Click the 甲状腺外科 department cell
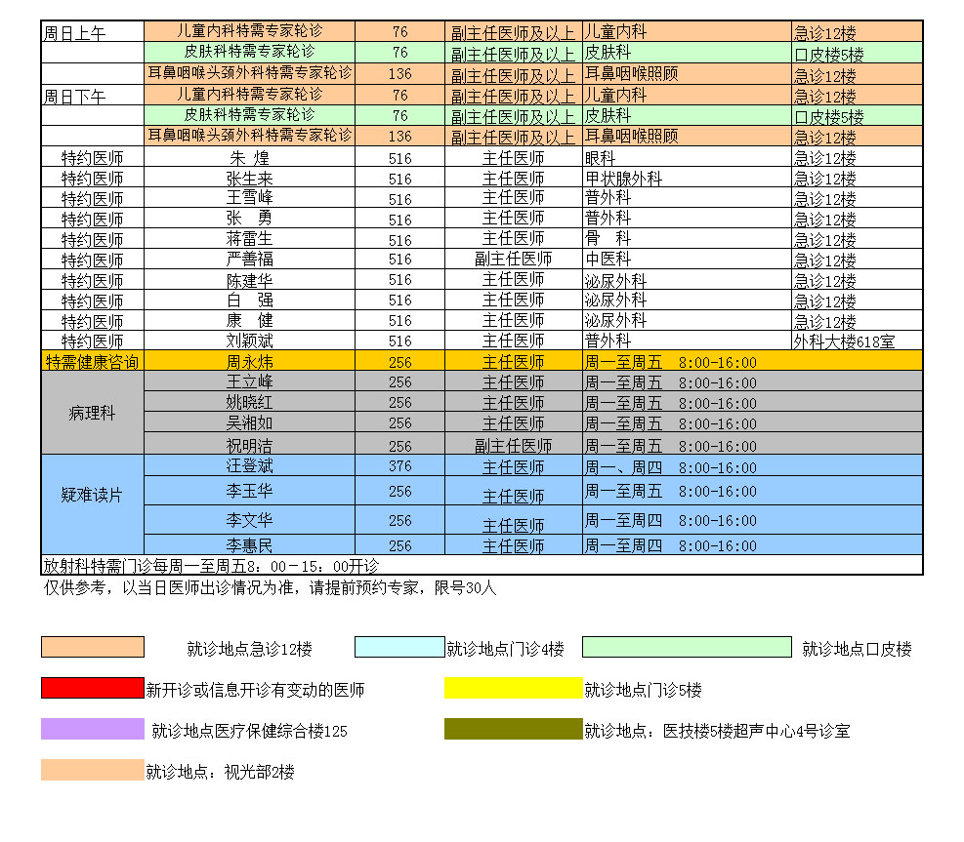Viewport: 964px width, 842px height. (x=687, y=179)
